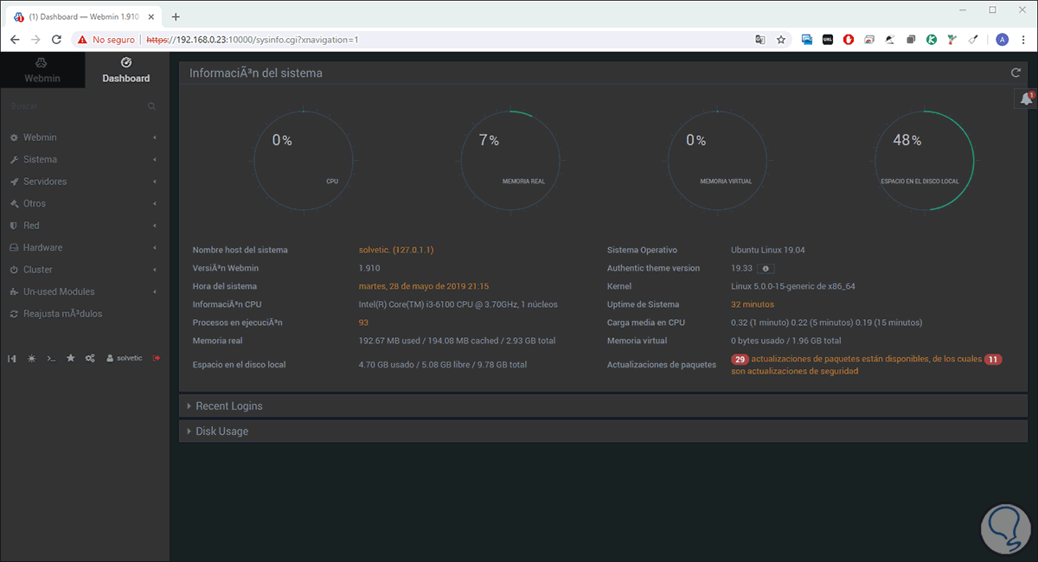The height and width of the screenshot is (562, 1038).
Task: Click the red logout icon
Action: [157, 358]
